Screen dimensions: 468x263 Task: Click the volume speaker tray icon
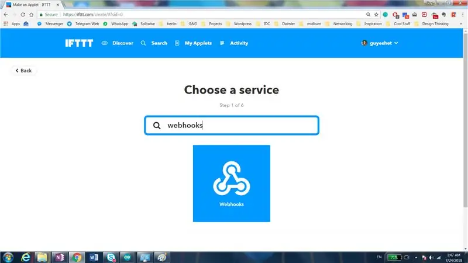(x=431, y=257)
